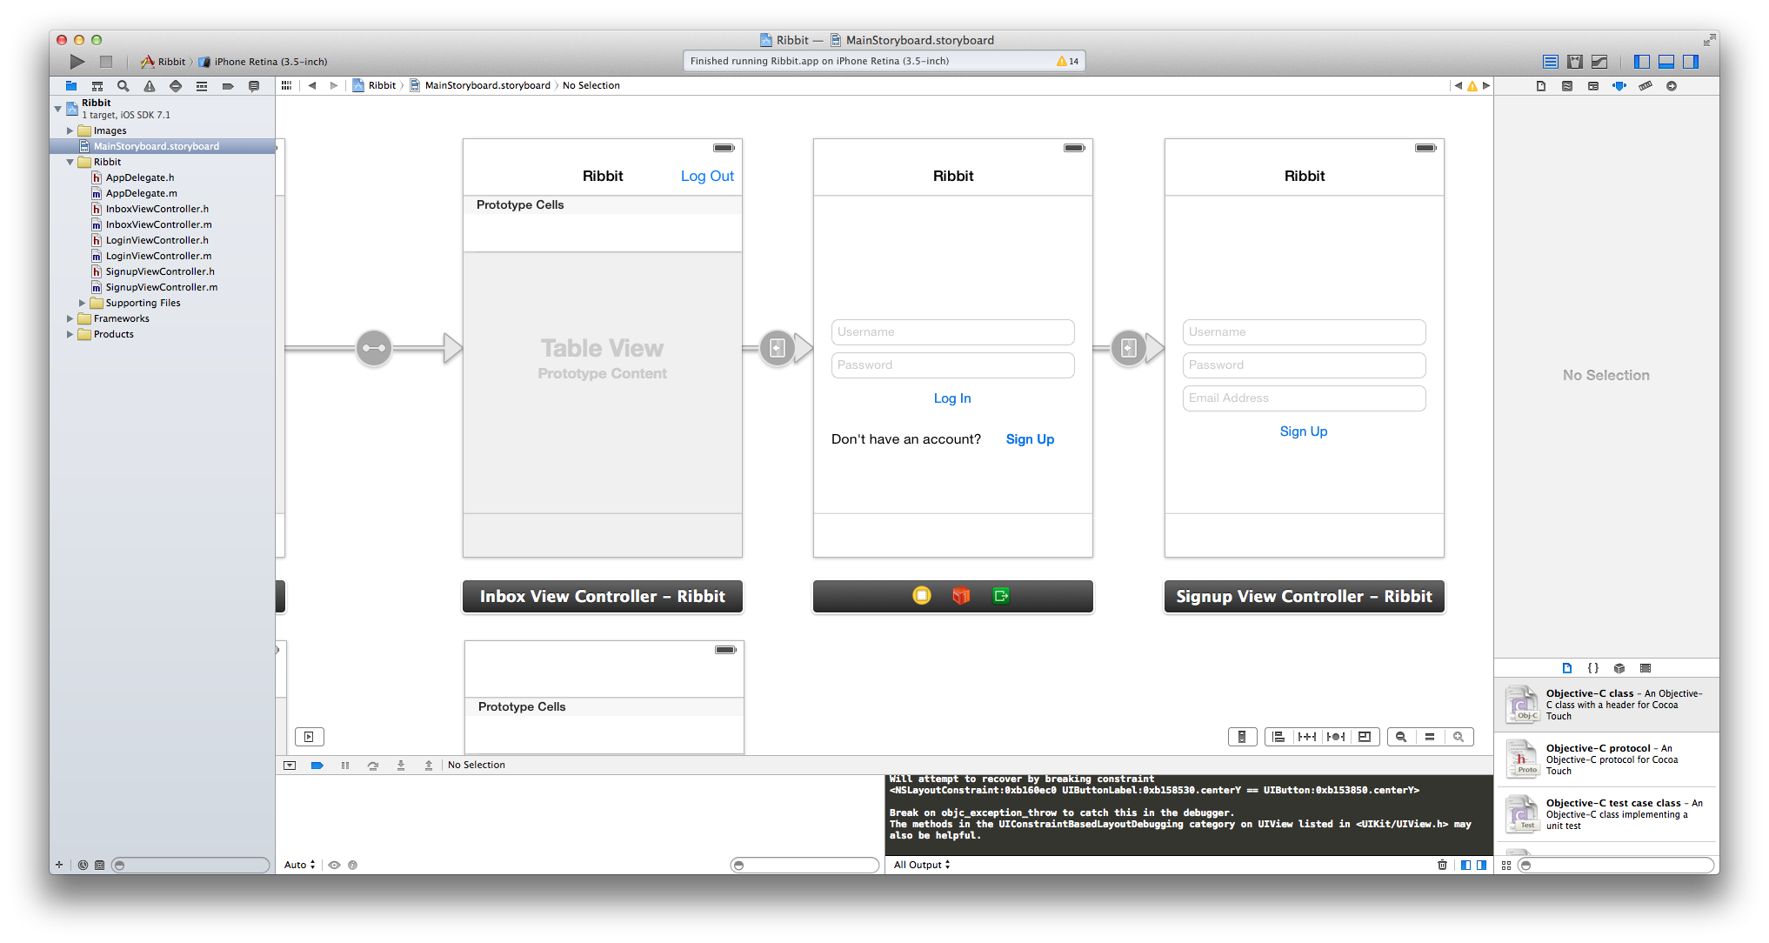The width and height of the screenshot is (1769, 943).
Task: Open LoginViewController.m in the navigator
Action: click(158, 256)
